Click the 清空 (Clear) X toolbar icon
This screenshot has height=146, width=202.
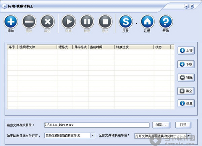coord(47,22)
